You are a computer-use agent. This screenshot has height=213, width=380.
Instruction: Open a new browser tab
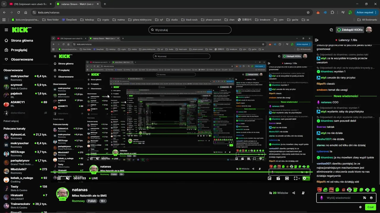click(x=105, y=4)
